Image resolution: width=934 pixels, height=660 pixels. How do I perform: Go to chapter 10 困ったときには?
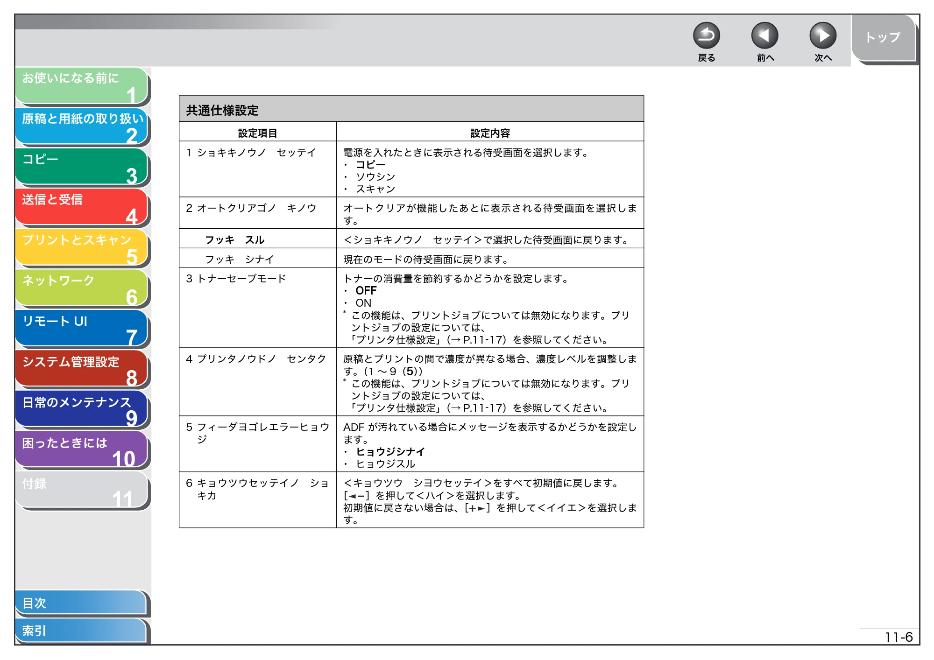tap(82, 450)
